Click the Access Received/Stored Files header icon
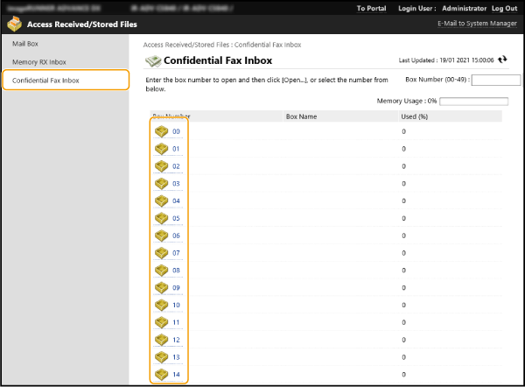Viewport: 525px width, 387px height. point(15,25)
